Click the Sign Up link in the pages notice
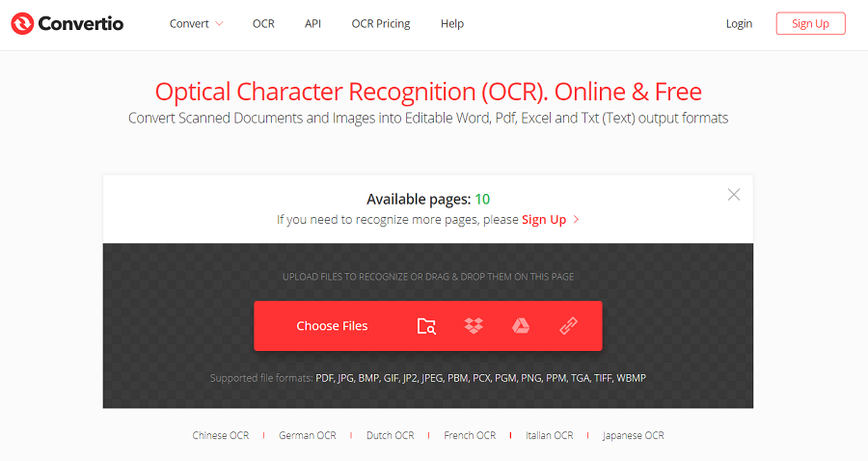Screen dimensions: 868x461 tap(544, 220)
